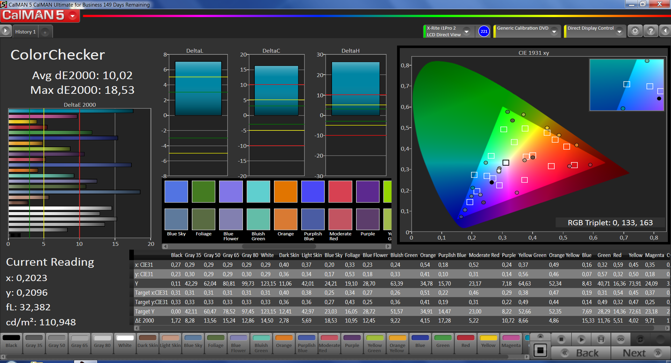This screenshot has height=363, width=671.
Task: Select the Light Skin pattern button
Action: 171,343
